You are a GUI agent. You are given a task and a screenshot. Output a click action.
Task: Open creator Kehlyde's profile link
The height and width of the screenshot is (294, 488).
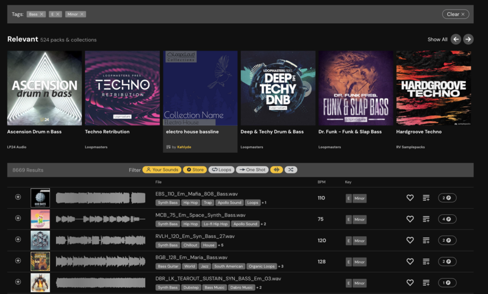184,147
